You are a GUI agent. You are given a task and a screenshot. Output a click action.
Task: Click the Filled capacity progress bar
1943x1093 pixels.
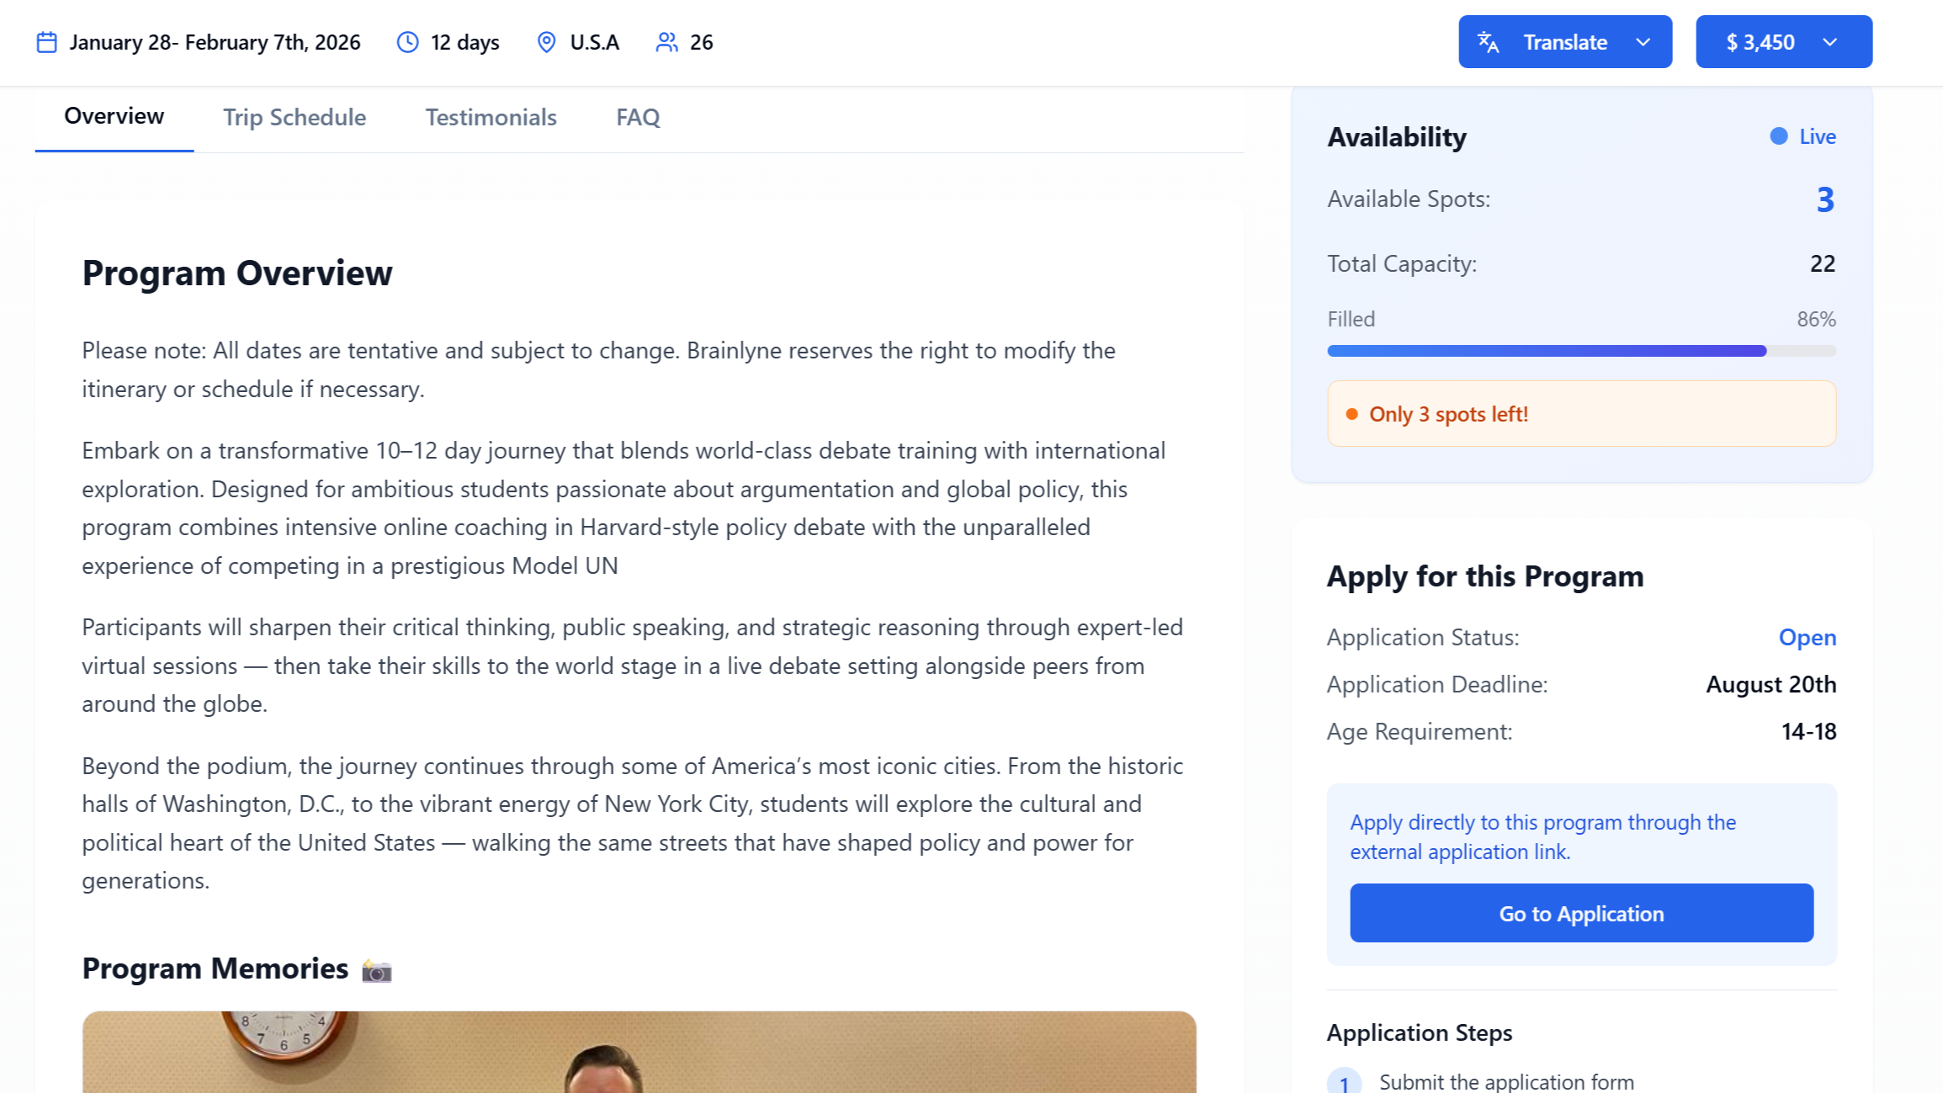pyautogui.click(x=1581, y=351)
